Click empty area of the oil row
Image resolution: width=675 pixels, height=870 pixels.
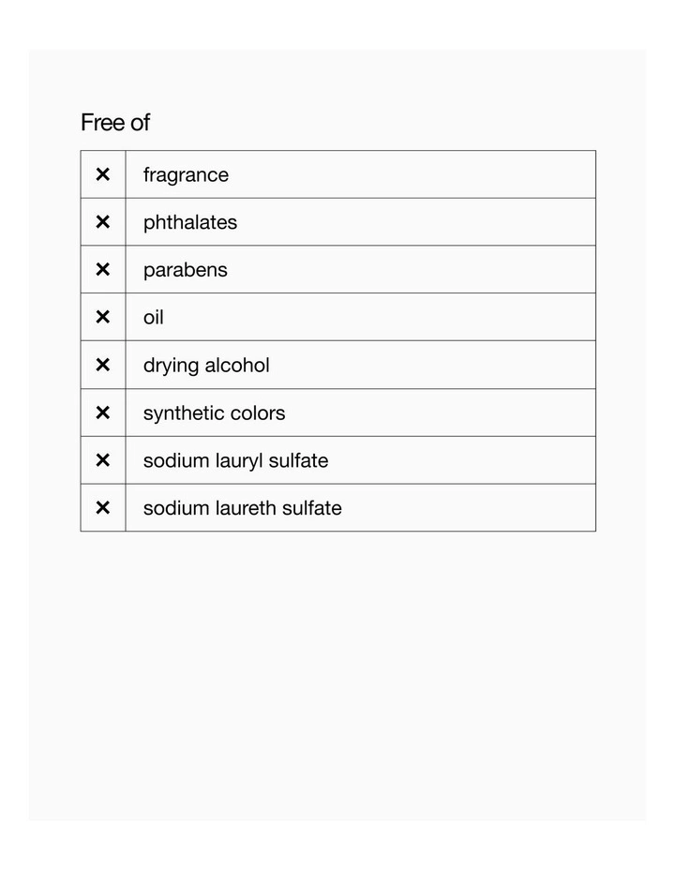pos(377,317)
